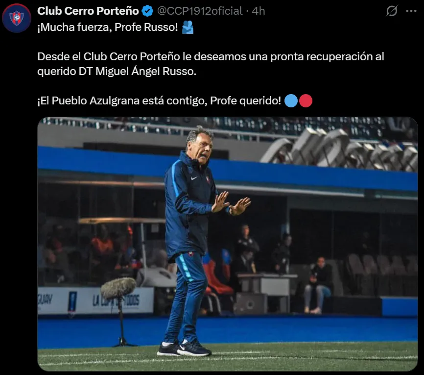The width and height of the screenshot is (424, 375).
Task: Open the @CCP1912oficial handle link
Action: (x=199, y=10)
